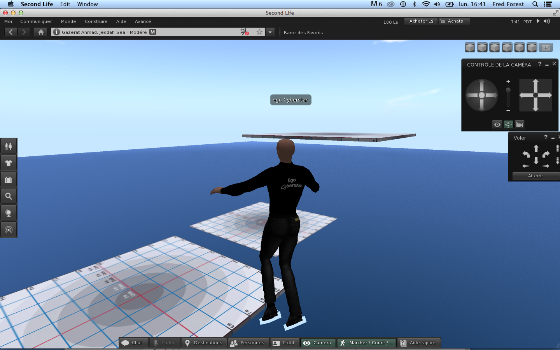Screen dimensions: 560x350
Task: Open the Aide menu
Action: (121, 21)
